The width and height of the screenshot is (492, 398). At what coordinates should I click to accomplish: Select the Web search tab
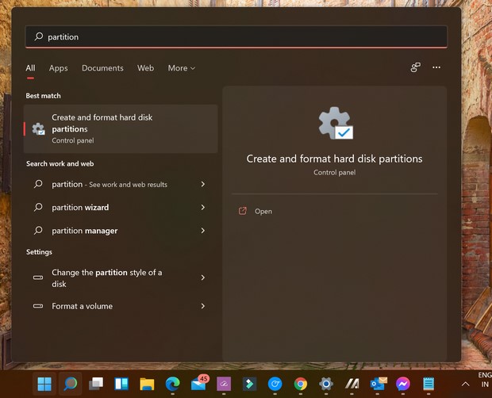click(145, 68)
